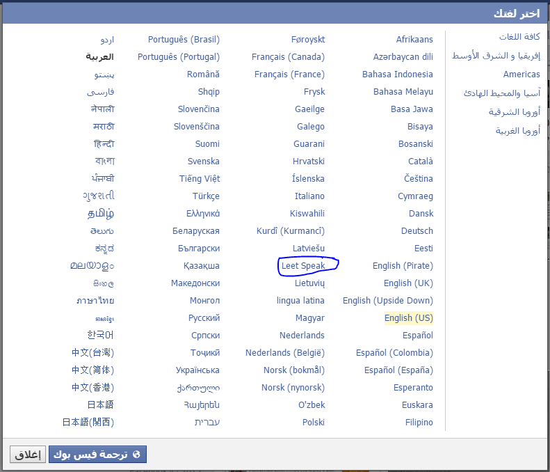Select Guarani language
Image resolution: width=550 pixels, height=472 pixels.
click(309, 143)
